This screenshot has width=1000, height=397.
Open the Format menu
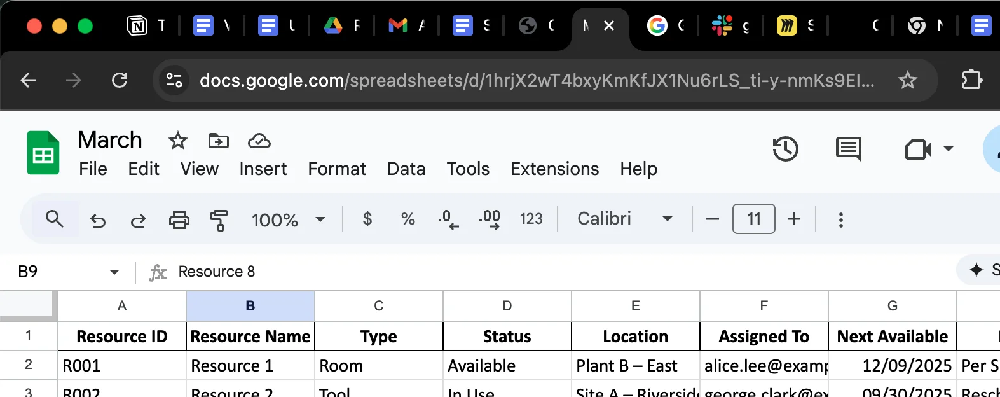337,169
